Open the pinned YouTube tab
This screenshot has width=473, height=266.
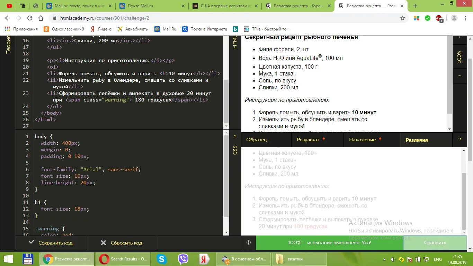[x=9, y=6]
